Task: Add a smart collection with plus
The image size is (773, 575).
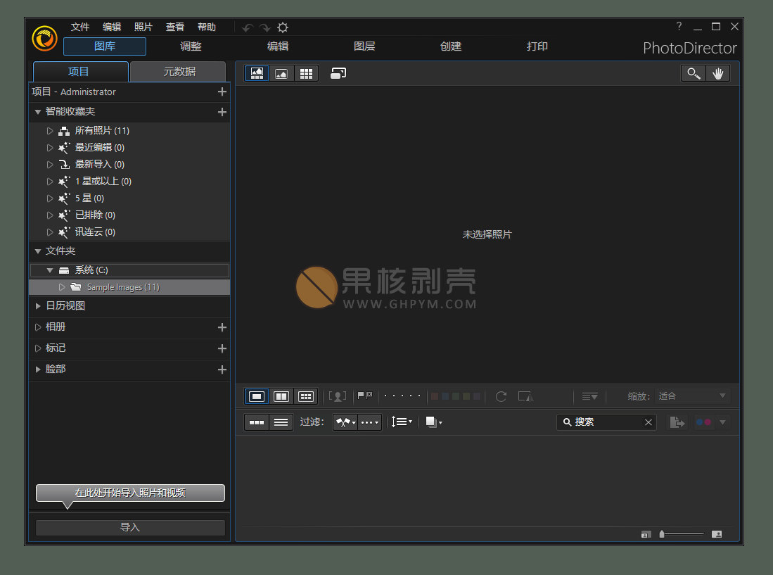Action: (x=222, y=112)
